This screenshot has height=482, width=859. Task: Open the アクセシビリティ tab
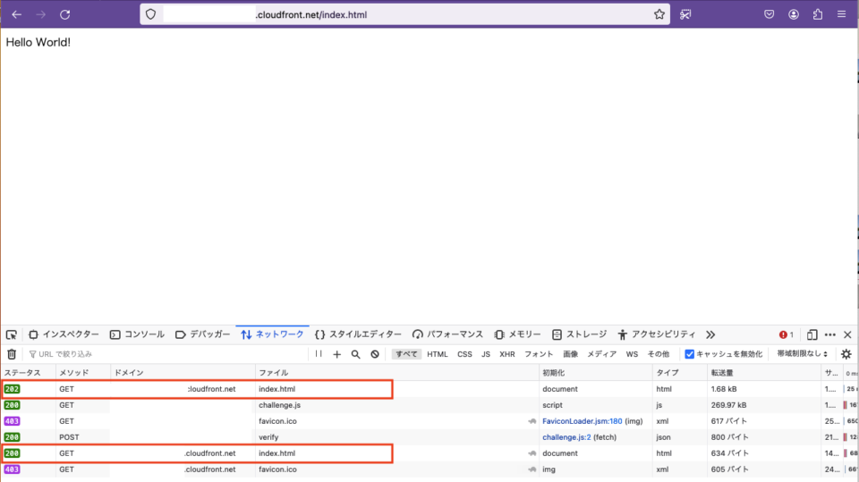[656, 334]
